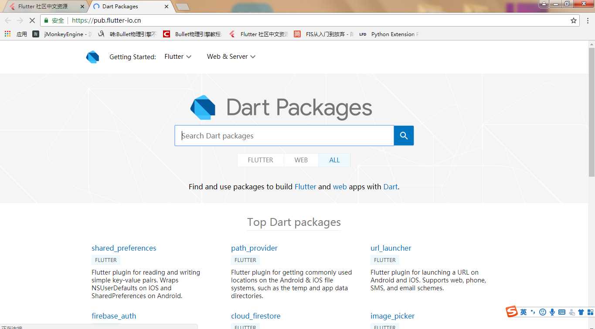Screen dimensions: 595x329
Task: Click FLUTTER tag under path_provider
Action: click(x=245, y=260)
